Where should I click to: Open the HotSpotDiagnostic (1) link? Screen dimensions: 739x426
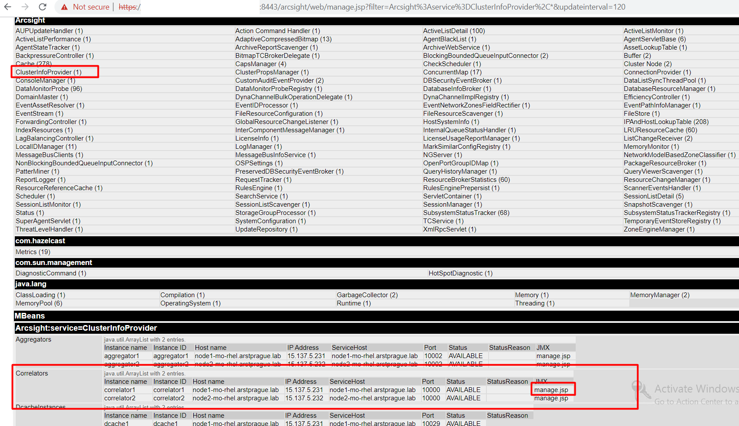click(x=461, y=273)
